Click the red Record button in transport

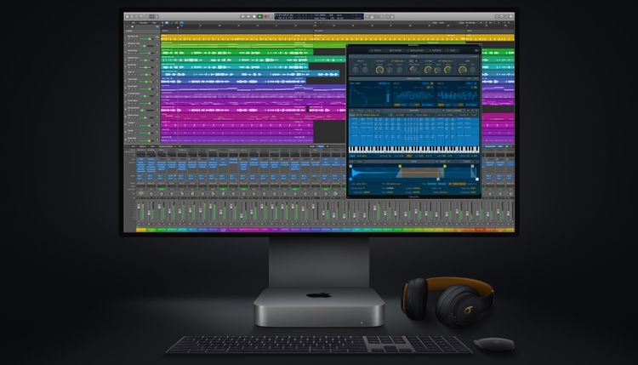coord(265,17)
